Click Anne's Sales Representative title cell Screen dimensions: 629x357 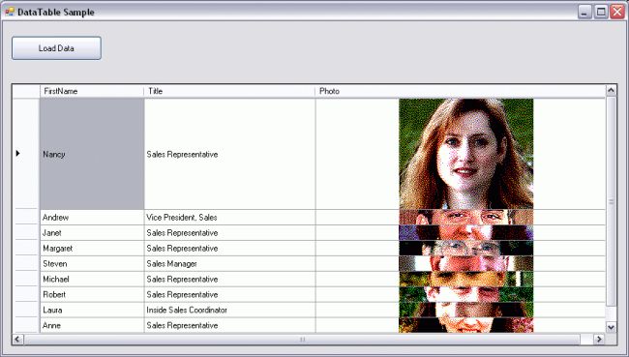point(230,325)
